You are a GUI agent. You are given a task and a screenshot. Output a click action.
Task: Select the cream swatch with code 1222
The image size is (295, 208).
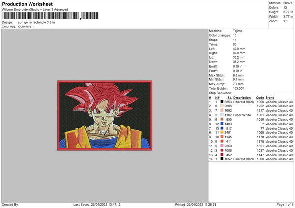[222, 106]
